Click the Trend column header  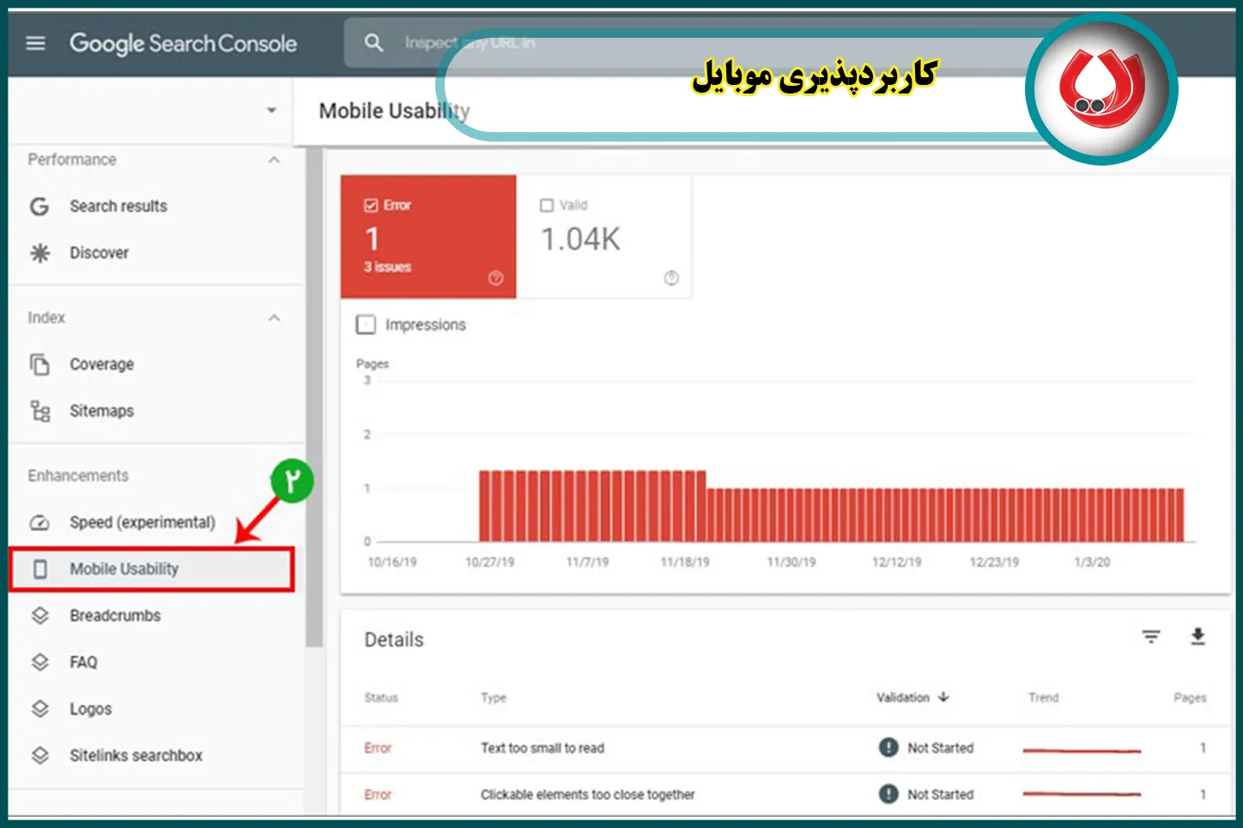point(1044,698)
